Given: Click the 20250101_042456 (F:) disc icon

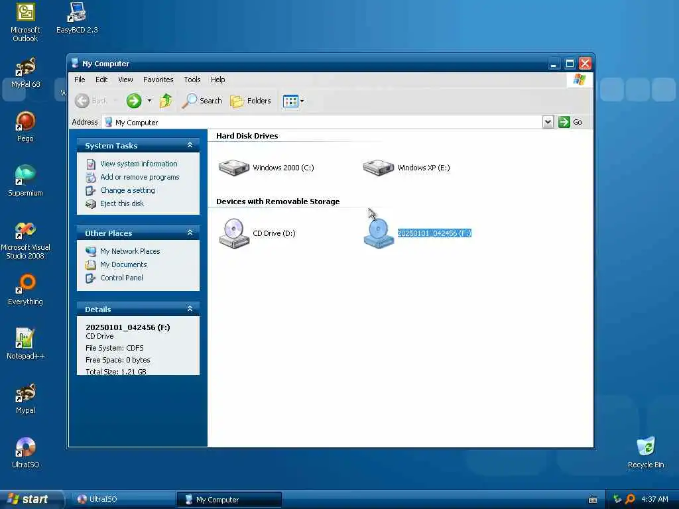Looking at the screenshot, I should (x=379, y=233).
